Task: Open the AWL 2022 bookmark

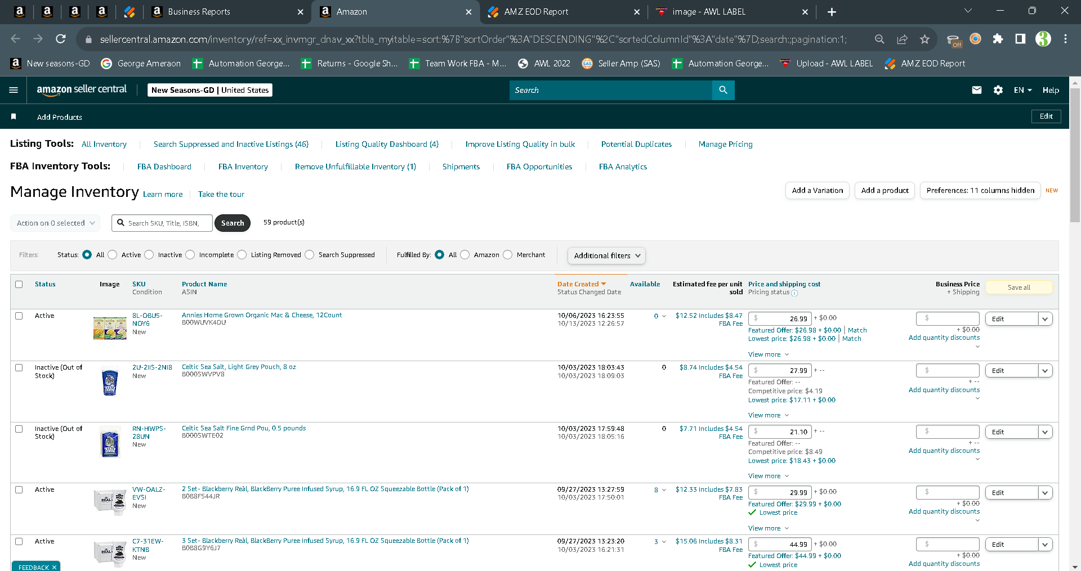Action: click(544, 64)
